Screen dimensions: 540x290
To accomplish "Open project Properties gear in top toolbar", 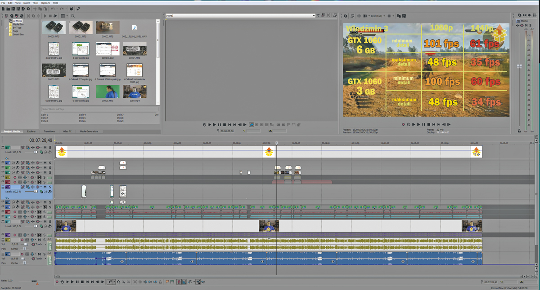I will pyautogui.click(x=29, y=9).
